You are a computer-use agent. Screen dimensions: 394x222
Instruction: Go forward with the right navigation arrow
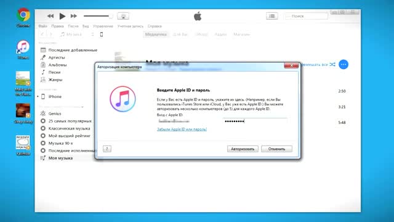50,35
